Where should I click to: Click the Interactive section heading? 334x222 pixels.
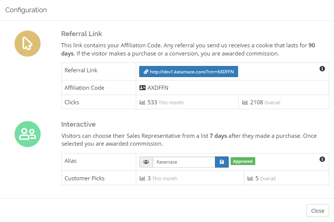click(x=78, y=124)
